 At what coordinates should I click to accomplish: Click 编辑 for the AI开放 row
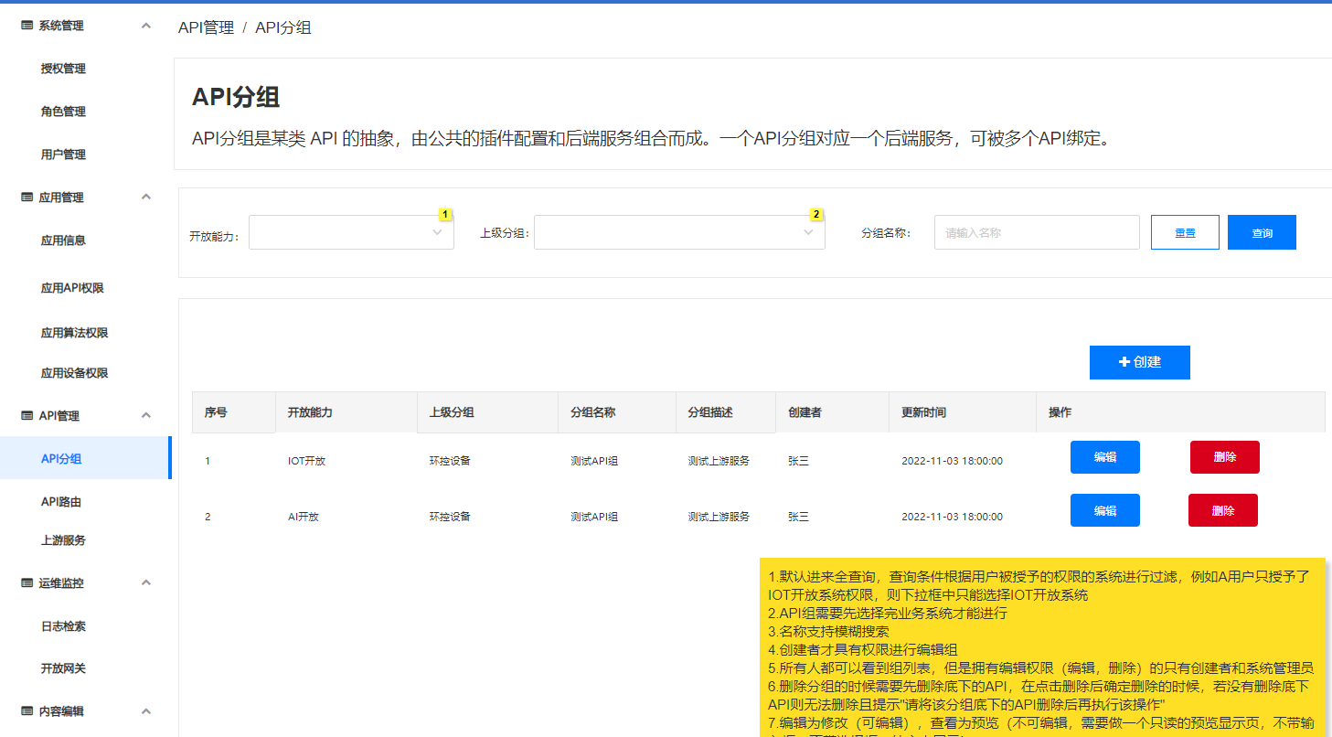[x=1104, y=510]
